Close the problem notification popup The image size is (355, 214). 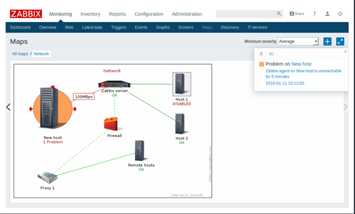[345, 52]
